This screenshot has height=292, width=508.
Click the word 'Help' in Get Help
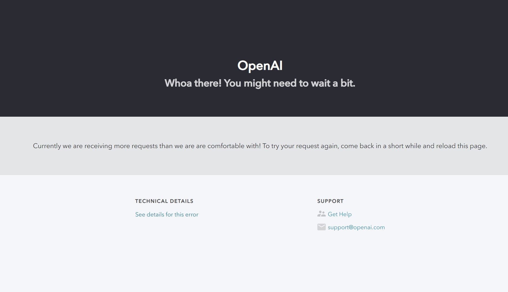(x=345, y=214)
